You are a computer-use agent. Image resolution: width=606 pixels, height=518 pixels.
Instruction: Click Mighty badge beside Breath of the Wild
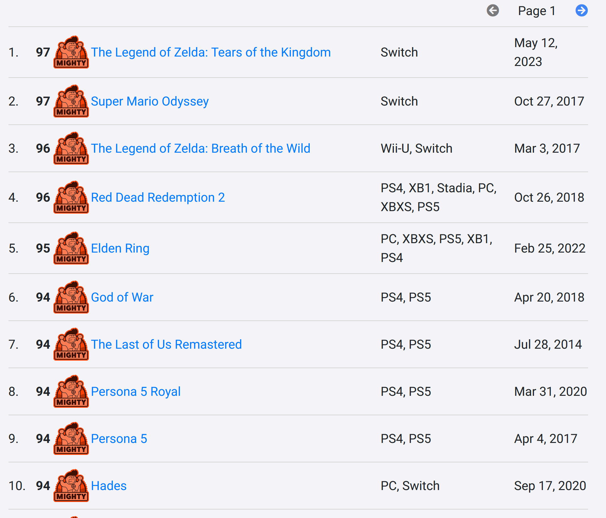71,148
